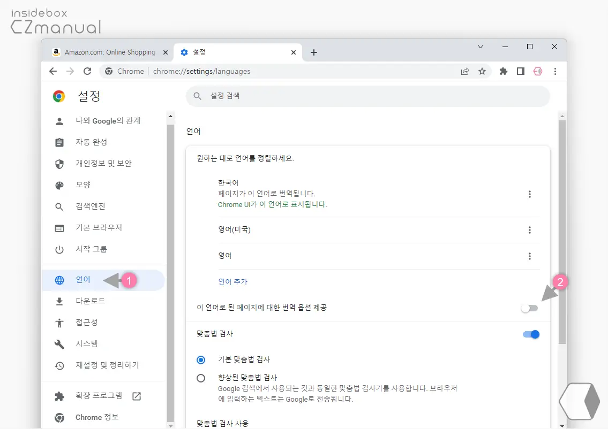Open 재설정 및 정리하기 settings
The image size is (608, 429).
click(x=103, y=365)
